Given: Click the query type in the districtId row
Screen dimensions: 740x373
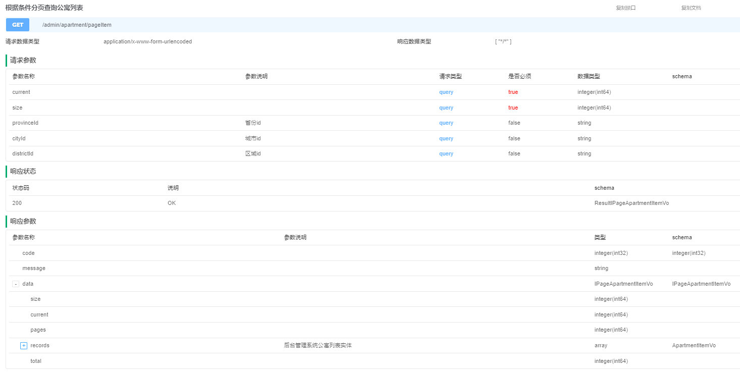Looking at the screenshot, I should click(446, 154).
